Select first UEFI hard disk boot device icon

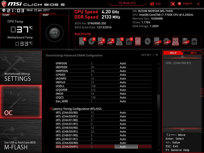[82, 41]
